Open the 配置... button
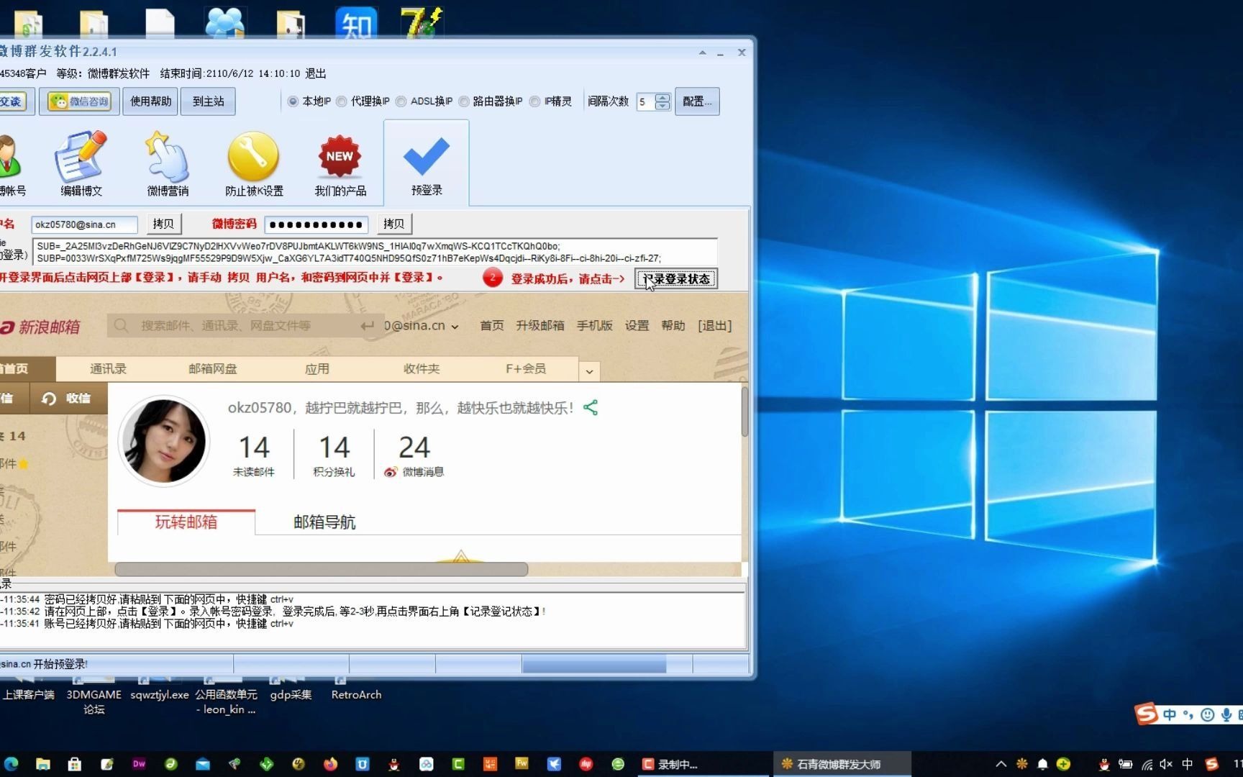This screenshot has height=777, width=1243. (697, 101)
